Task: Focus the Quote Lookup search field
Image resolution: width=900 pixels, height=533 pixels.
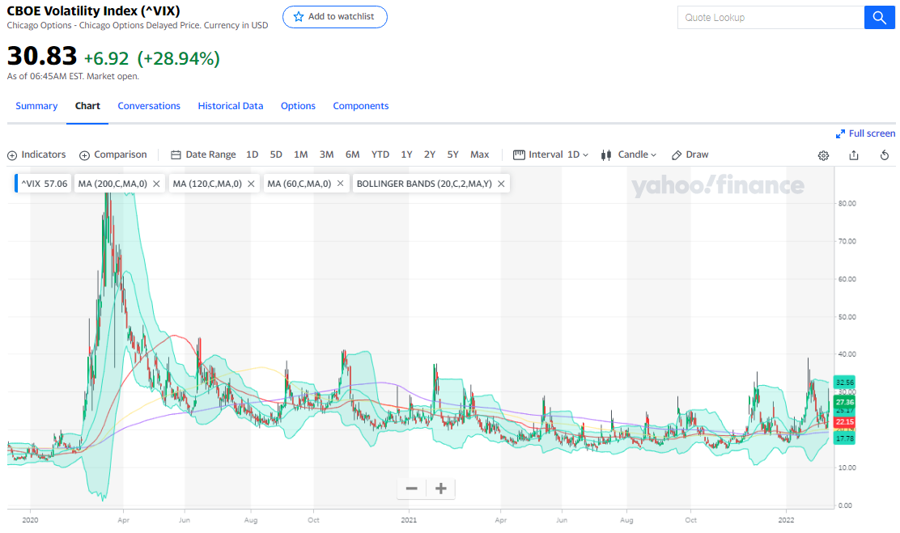Action: coord(771,18)
